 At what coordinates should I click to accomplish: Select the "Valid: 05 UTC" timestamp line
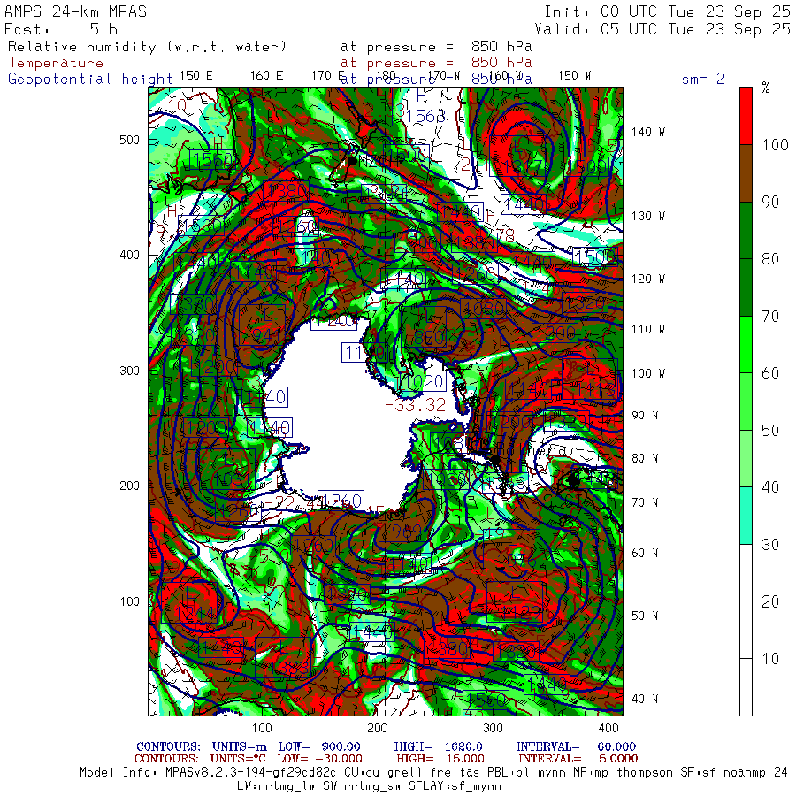(662, 29)
